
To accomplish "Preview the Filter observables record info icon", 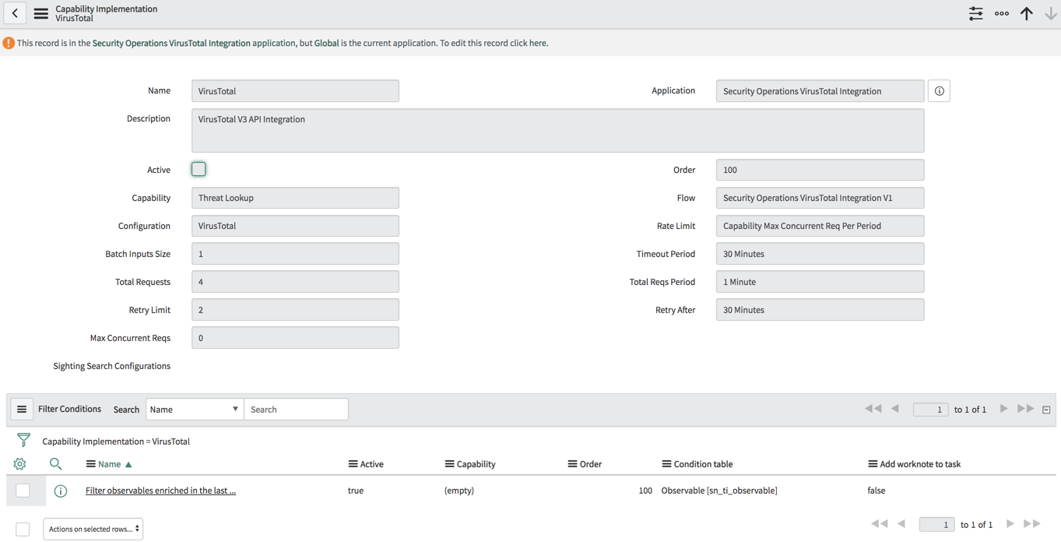I will point(61,491).
